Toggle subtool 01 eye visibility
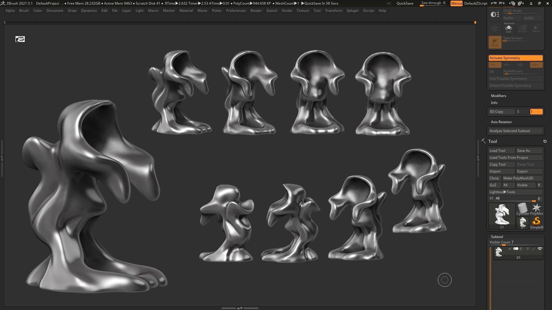This screenshot has width=552, height=310. [540, 249]
